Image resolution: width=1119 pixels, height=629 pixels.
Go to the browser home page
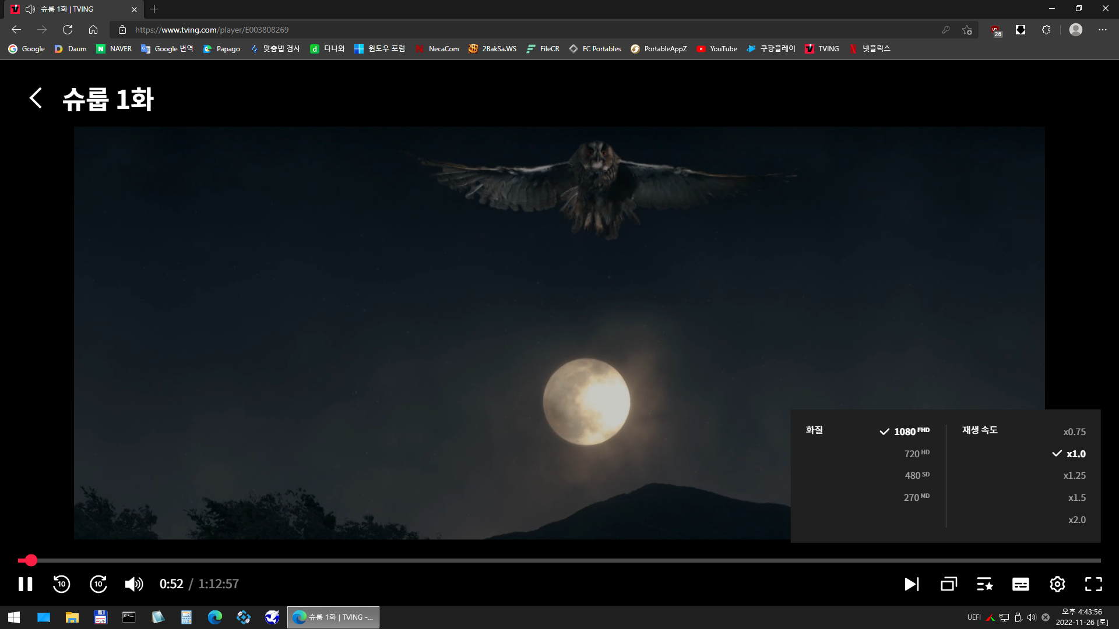pyautogui.click(x=93, y=30)
